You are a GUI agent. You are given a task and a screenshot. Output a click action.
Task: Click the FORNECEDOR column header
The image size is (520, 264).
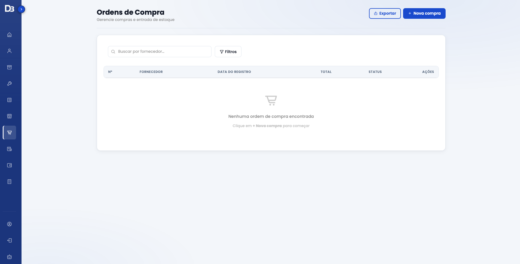(151, 72)
